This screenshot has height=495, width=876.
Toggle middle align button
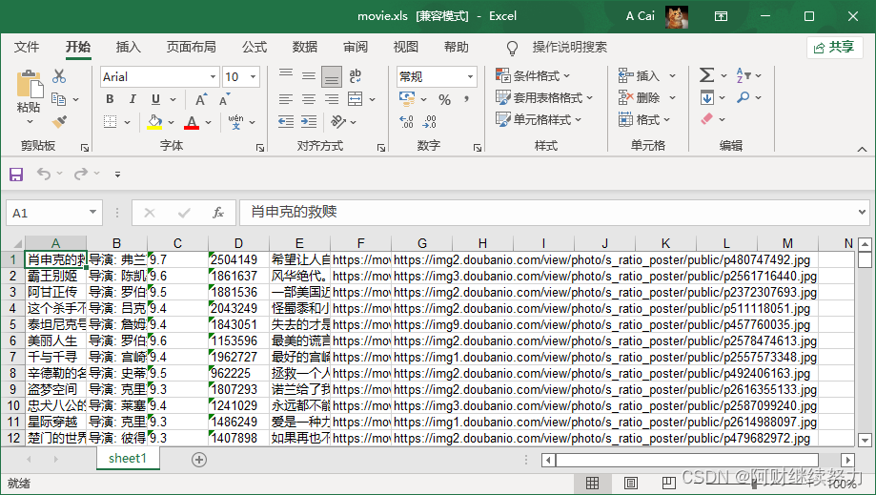click(x=309, y=76)
